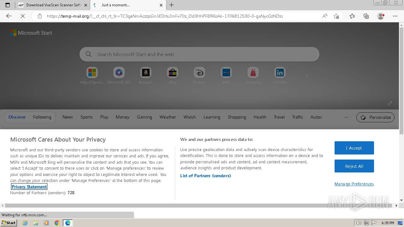Add a new quick link site
404x227 pixels.
(307, 76)
